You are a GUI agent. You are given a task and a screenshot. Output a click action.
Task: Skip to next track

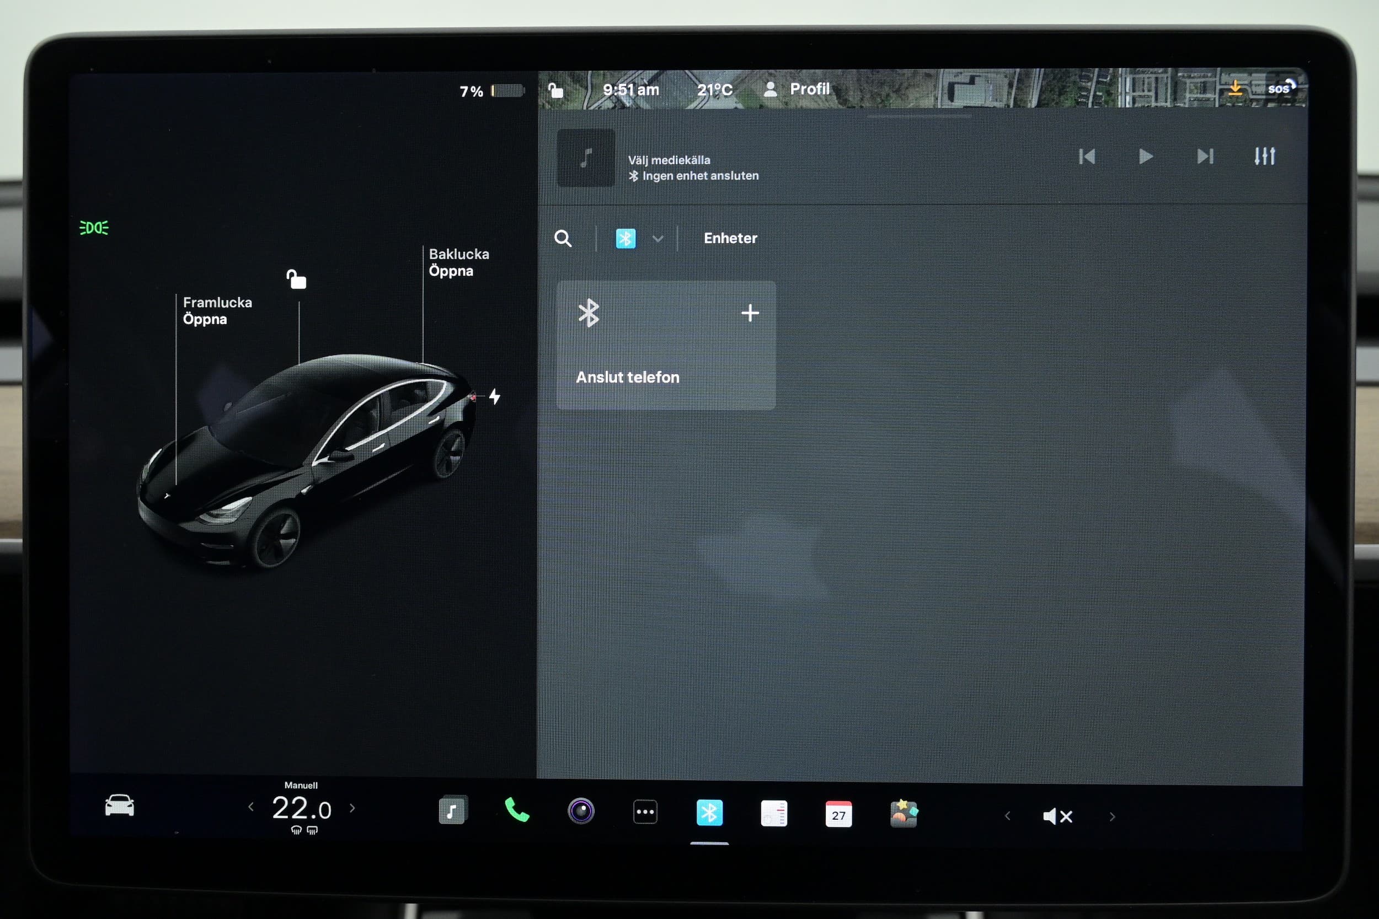click(x=1205, y=157)
